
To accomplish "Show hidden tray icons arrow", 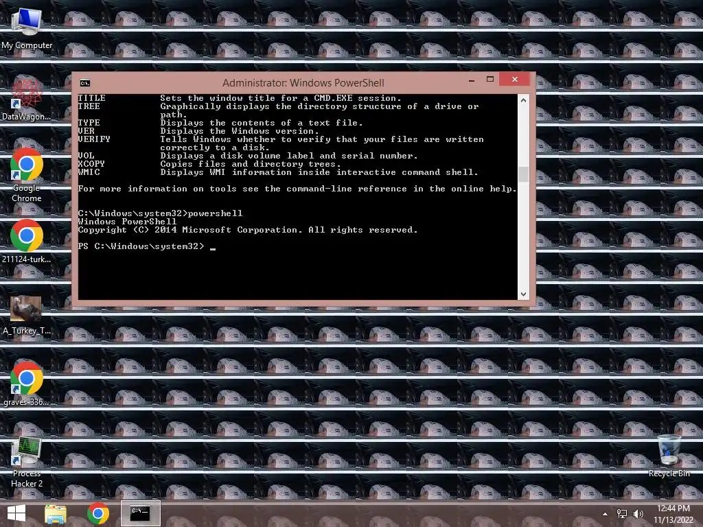I will pyautogui.click(x=606, y=514).
